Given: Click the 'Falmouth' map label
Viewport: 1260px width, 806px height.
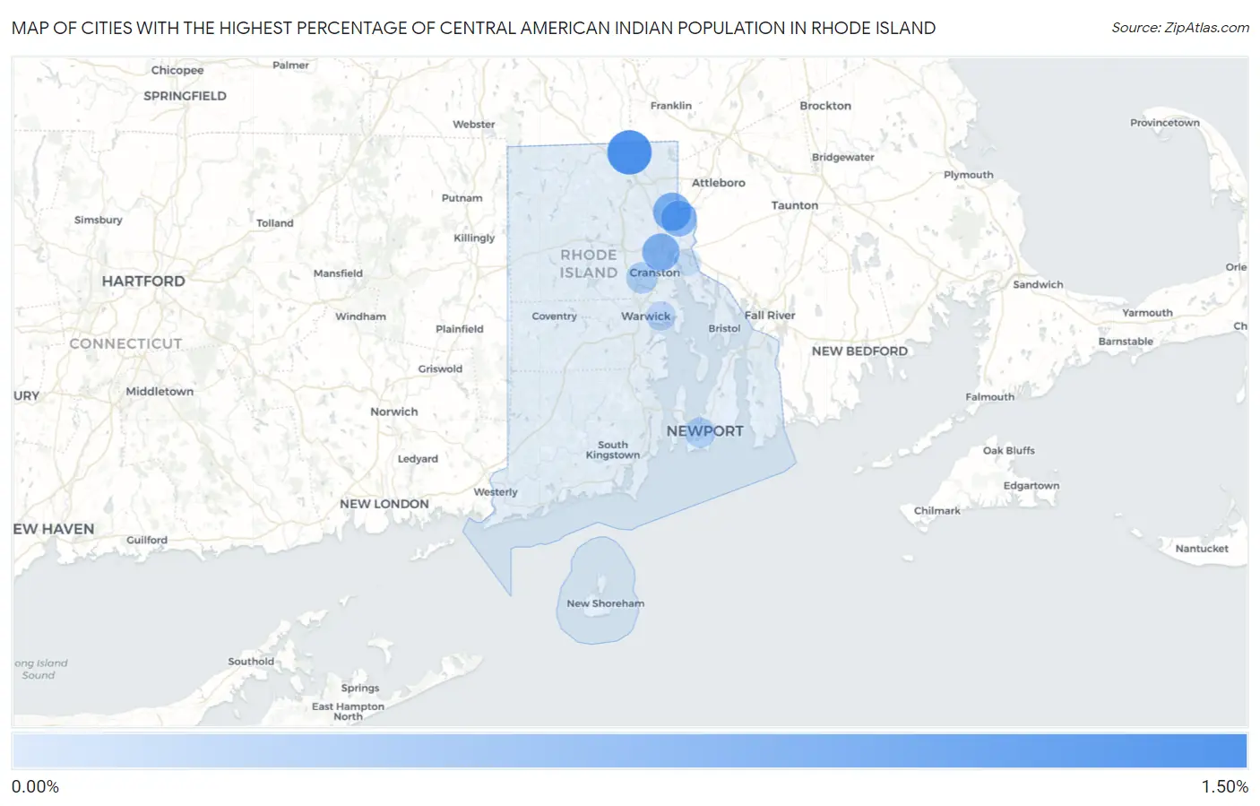Looking at the screenshot, I should click(x=989, y=397).
